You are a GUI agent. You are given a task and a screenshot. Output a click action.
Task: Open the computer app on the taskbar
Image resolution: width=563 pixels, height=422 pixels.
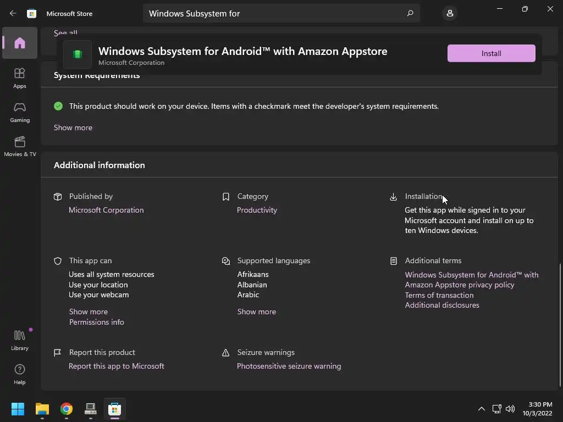point(91,409)
